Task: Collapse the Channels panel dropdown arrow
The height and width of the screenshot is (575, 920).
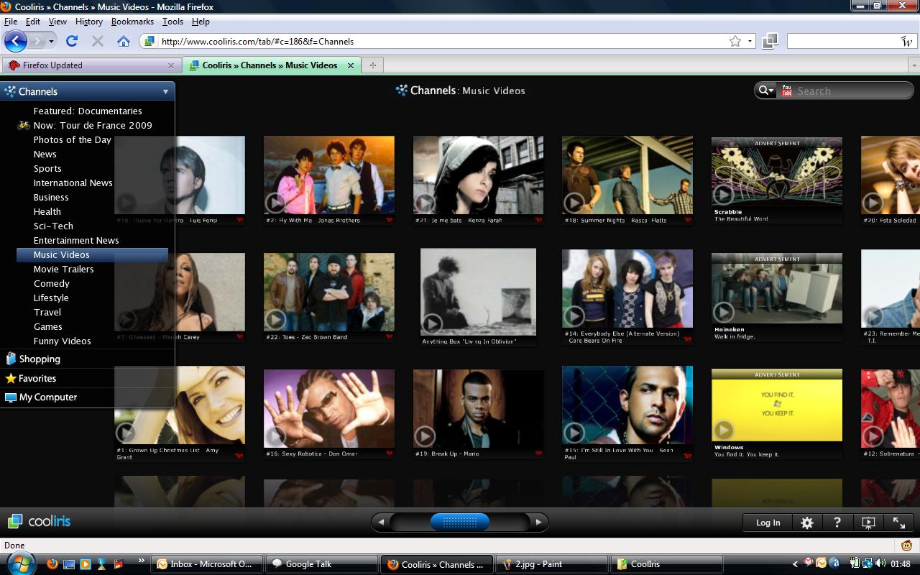Action: coord(165,91)
